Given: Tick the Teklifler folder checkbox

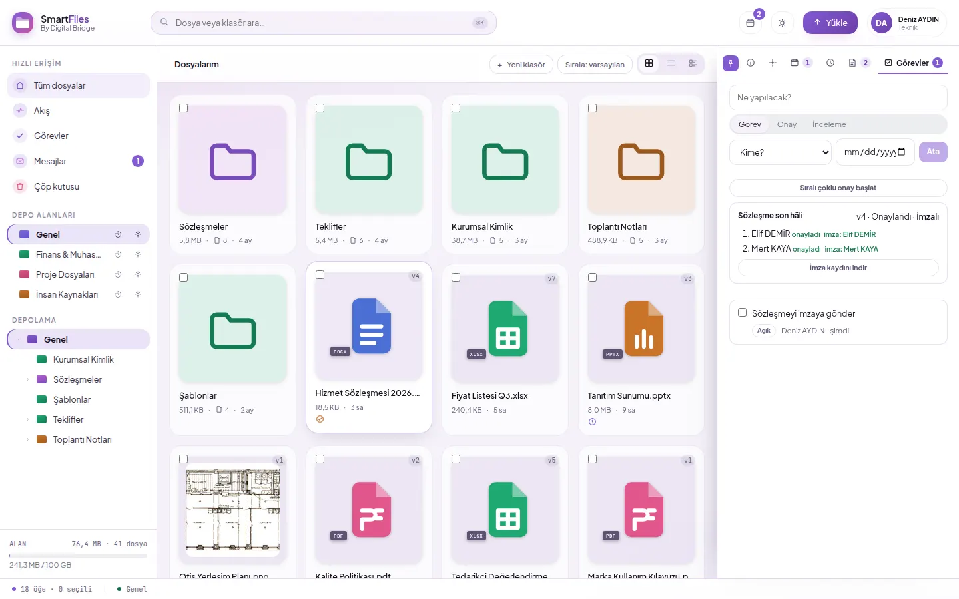Looking at the screenshot, I should (x=320, y=108).
